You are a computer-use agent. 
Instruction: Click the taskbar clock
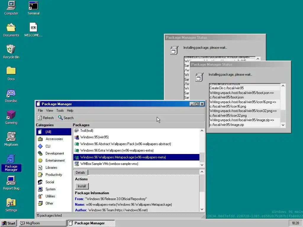295,223
